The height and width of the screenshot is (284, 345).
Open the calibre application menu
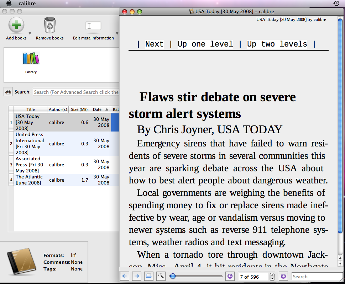point(27,3)
